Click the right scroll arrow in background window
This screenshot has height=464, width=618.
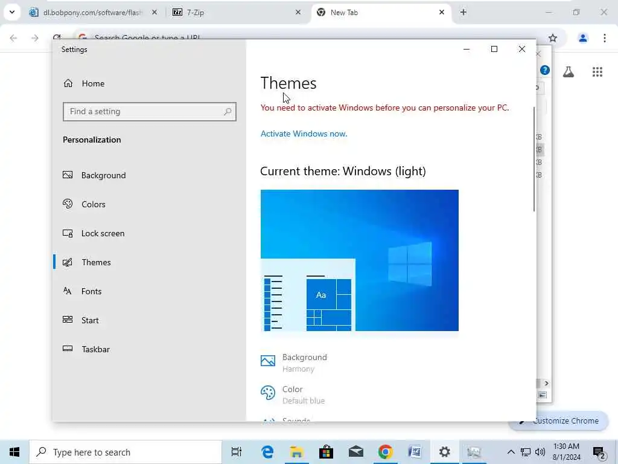tap(546, 383)
